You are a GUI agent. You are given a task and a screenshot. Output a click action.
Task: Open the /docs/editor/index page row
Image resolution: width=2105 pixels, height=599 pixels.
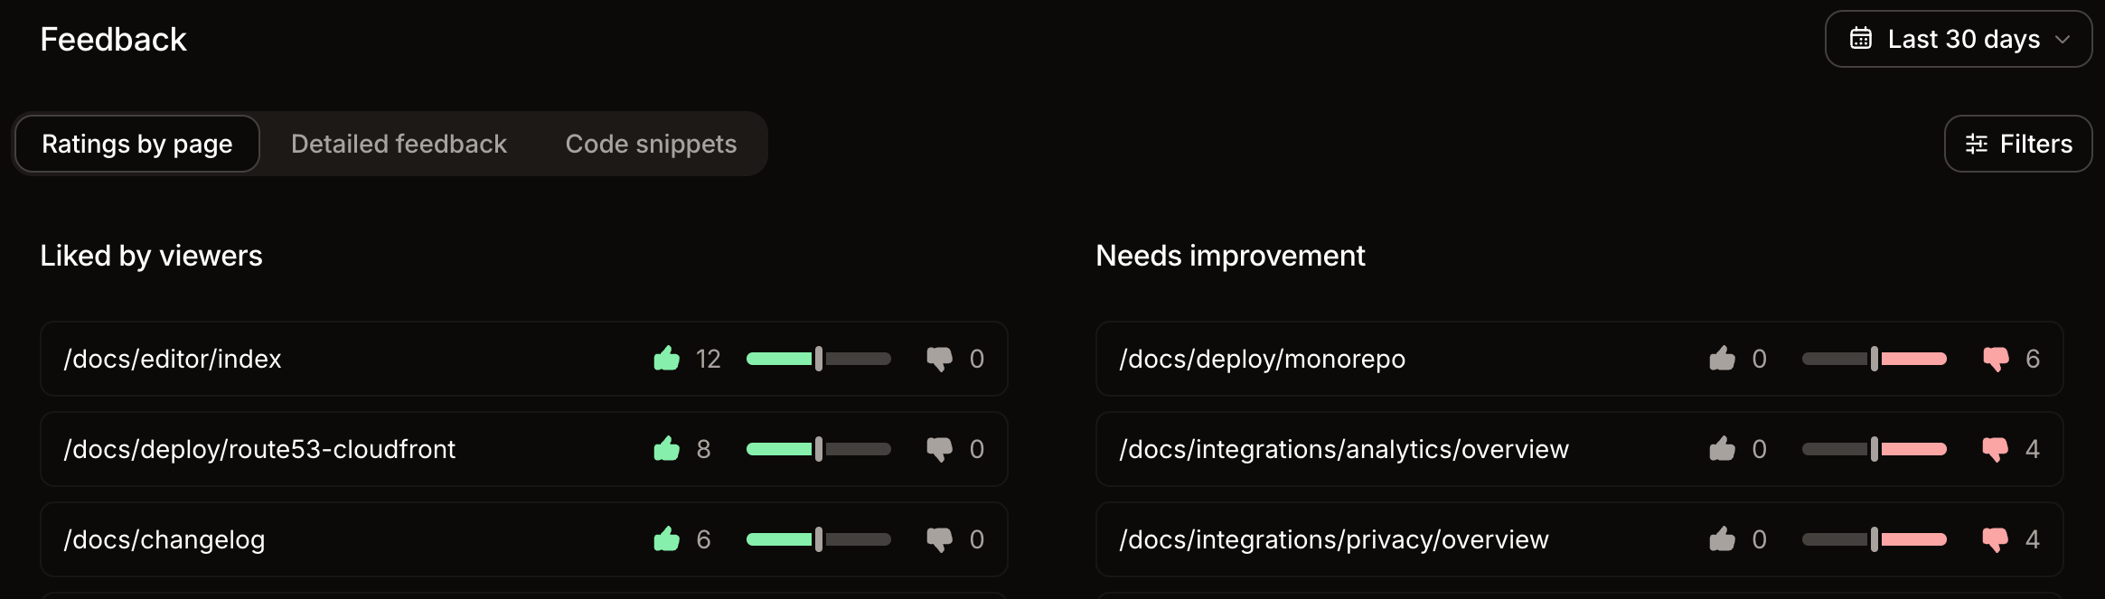point(524,359)
